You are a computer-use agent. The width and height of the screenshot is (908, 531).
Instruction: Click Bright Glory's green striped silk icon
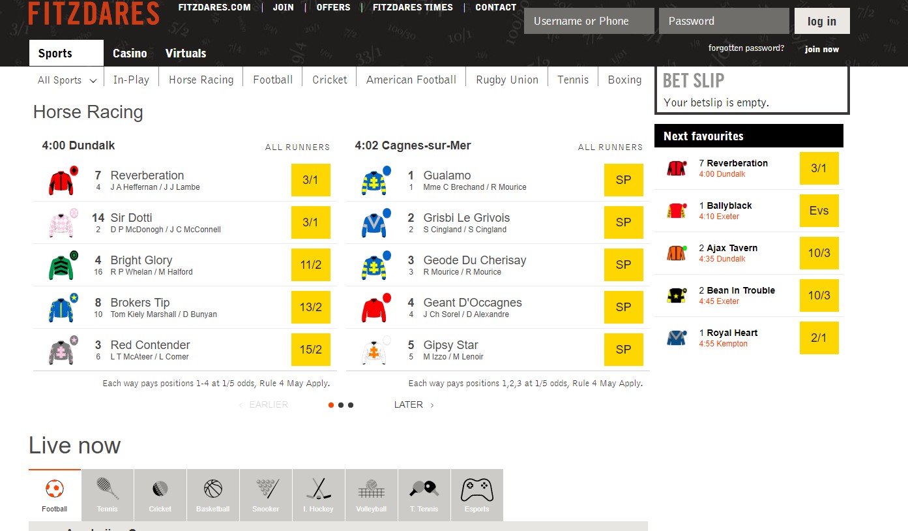pyautogui.click(x=64, y=265)
